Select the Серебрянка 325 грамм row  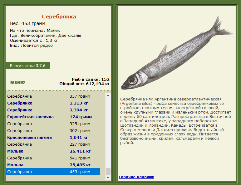53,124
